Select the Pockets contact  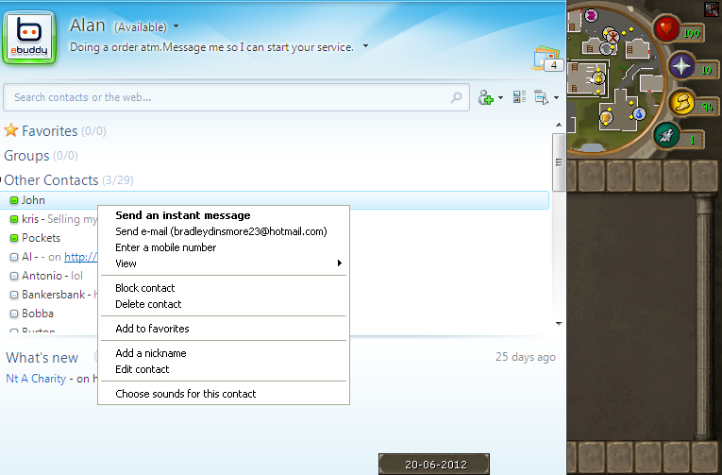[x=41, y=238]
